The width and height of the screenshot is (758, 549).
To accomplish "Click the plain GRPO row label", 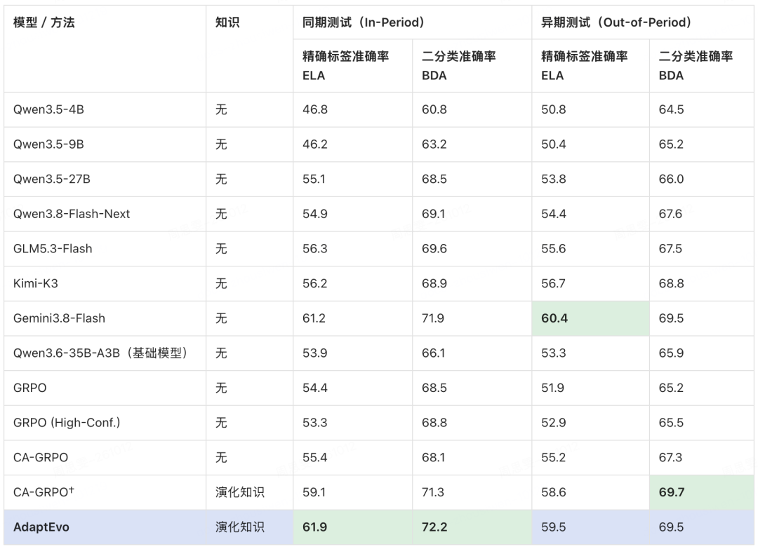I will (30, 388).
